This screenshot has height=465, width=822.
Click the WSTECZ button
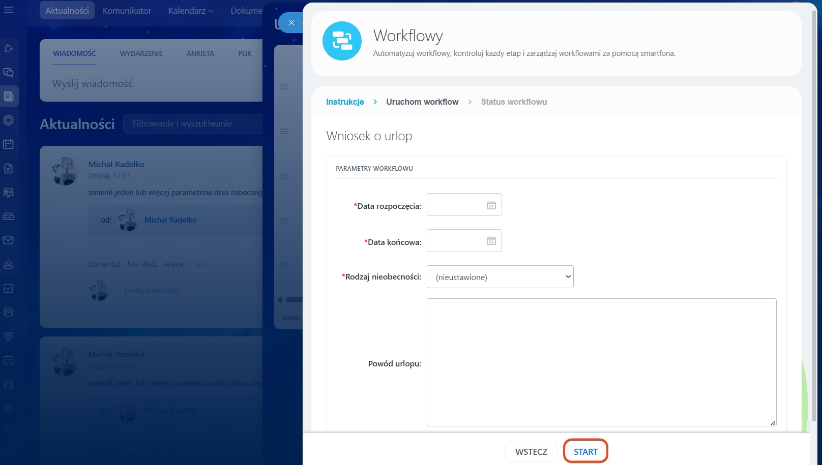click(x=531, y=451)
